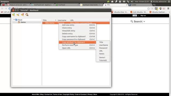Open the Nicola Jelmorini user menu

click(158, 2)
